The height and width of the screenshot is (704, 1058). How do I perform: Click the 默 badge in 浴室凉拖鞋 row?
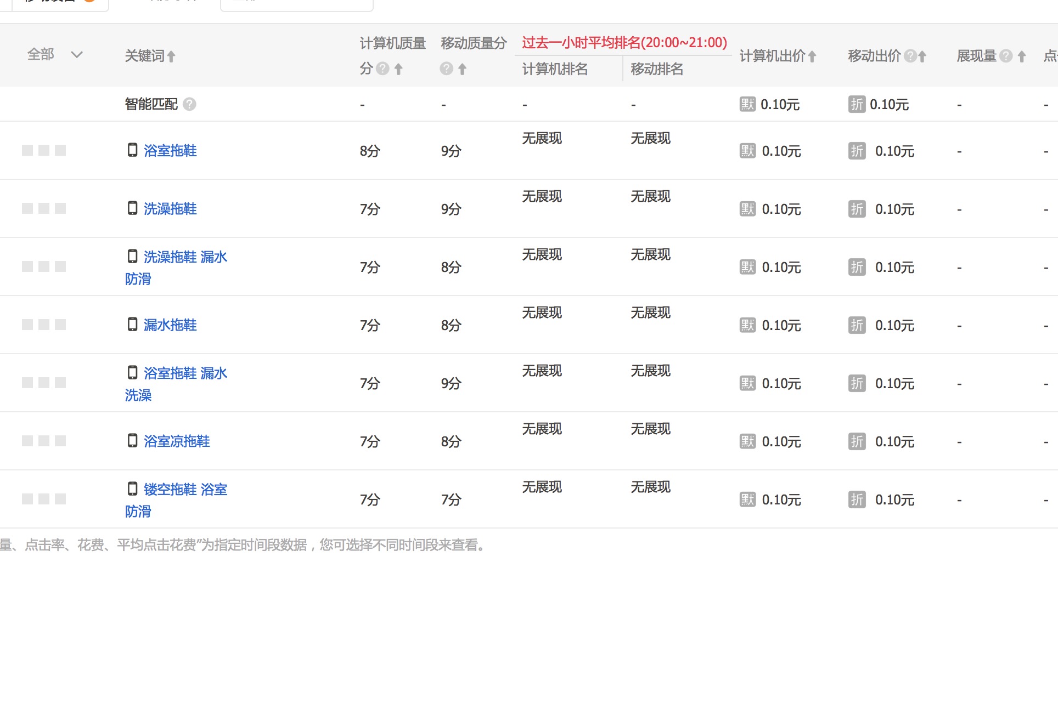click(x=747, y=441)
